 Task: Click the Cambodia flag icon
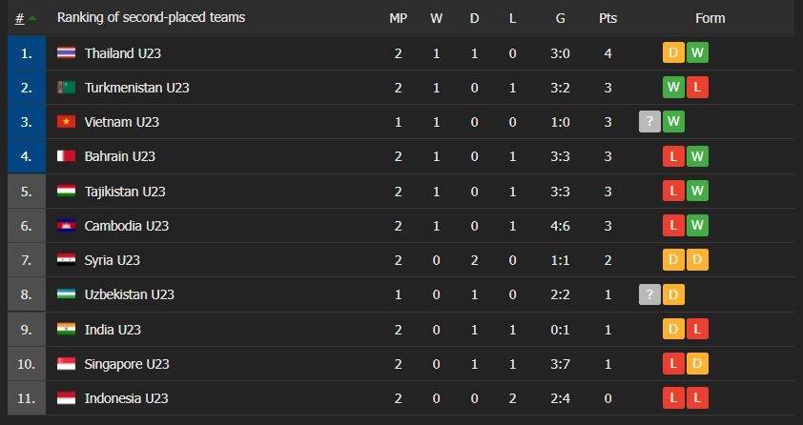(66, 226)
